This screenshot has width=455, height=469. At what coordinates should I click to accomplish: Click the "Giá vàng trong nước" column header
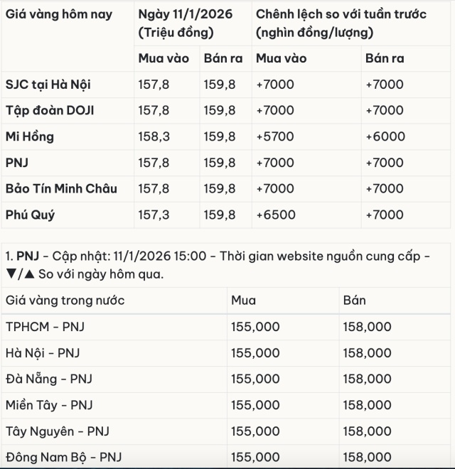[x=65, y=301]
